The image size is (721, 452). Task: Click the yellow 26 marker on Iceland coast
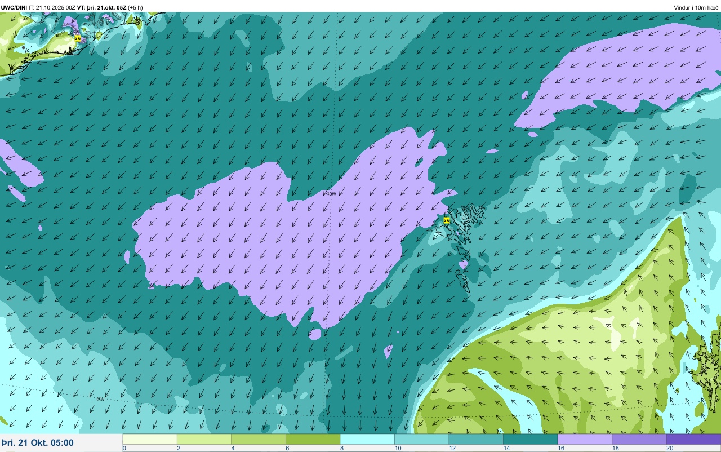click(78, 38)
